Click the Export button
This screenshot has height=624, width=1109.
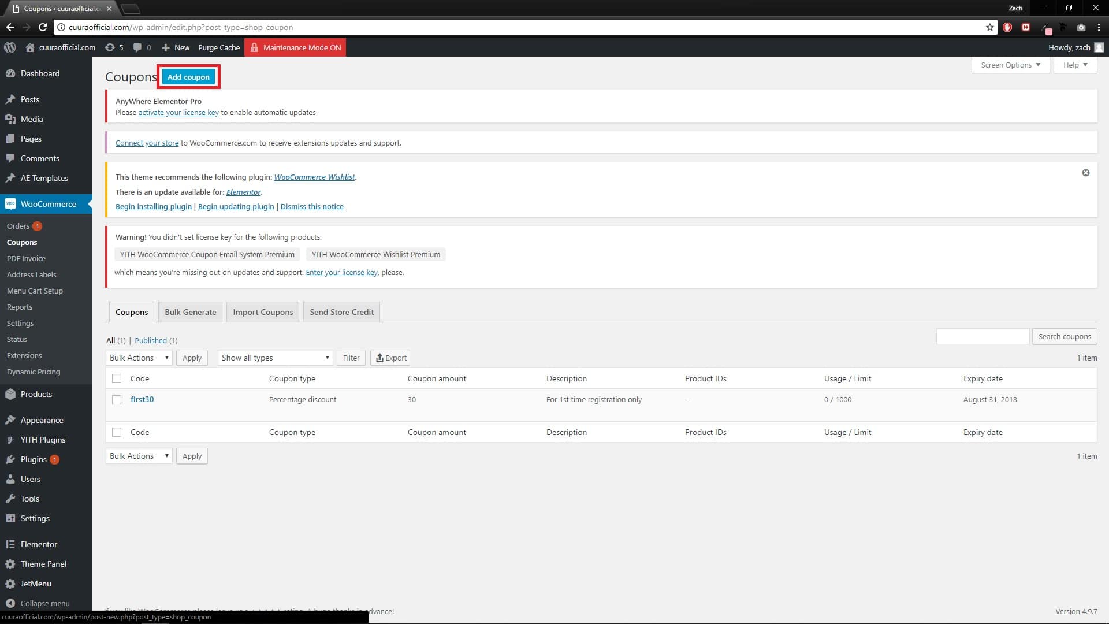(391, 358)
